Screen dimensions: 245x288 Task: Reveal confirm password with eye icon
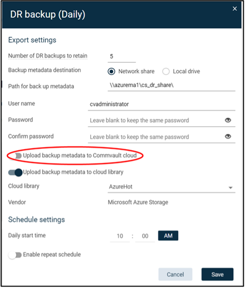coord(228,136)
